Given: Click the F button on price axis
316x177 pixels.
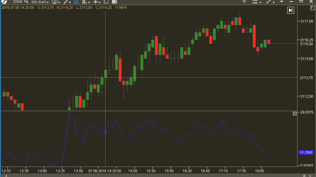Looking at the screenshot, I should [x=312, y=8].
